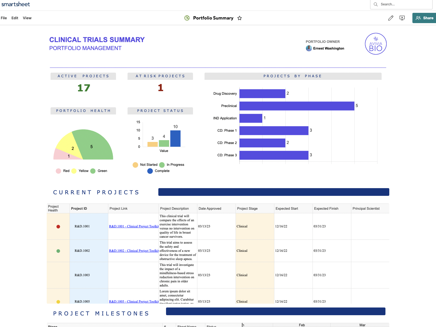Click the green health dot for R&D.1002
Viewport: 436px width, 327px height.
58,251
